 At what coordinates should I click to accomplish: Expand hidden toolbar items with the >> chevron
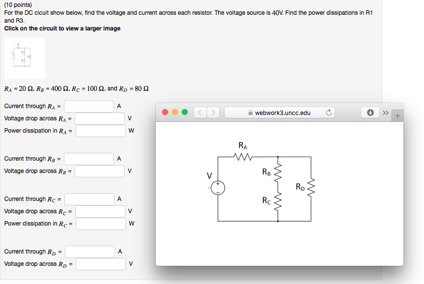385,112
